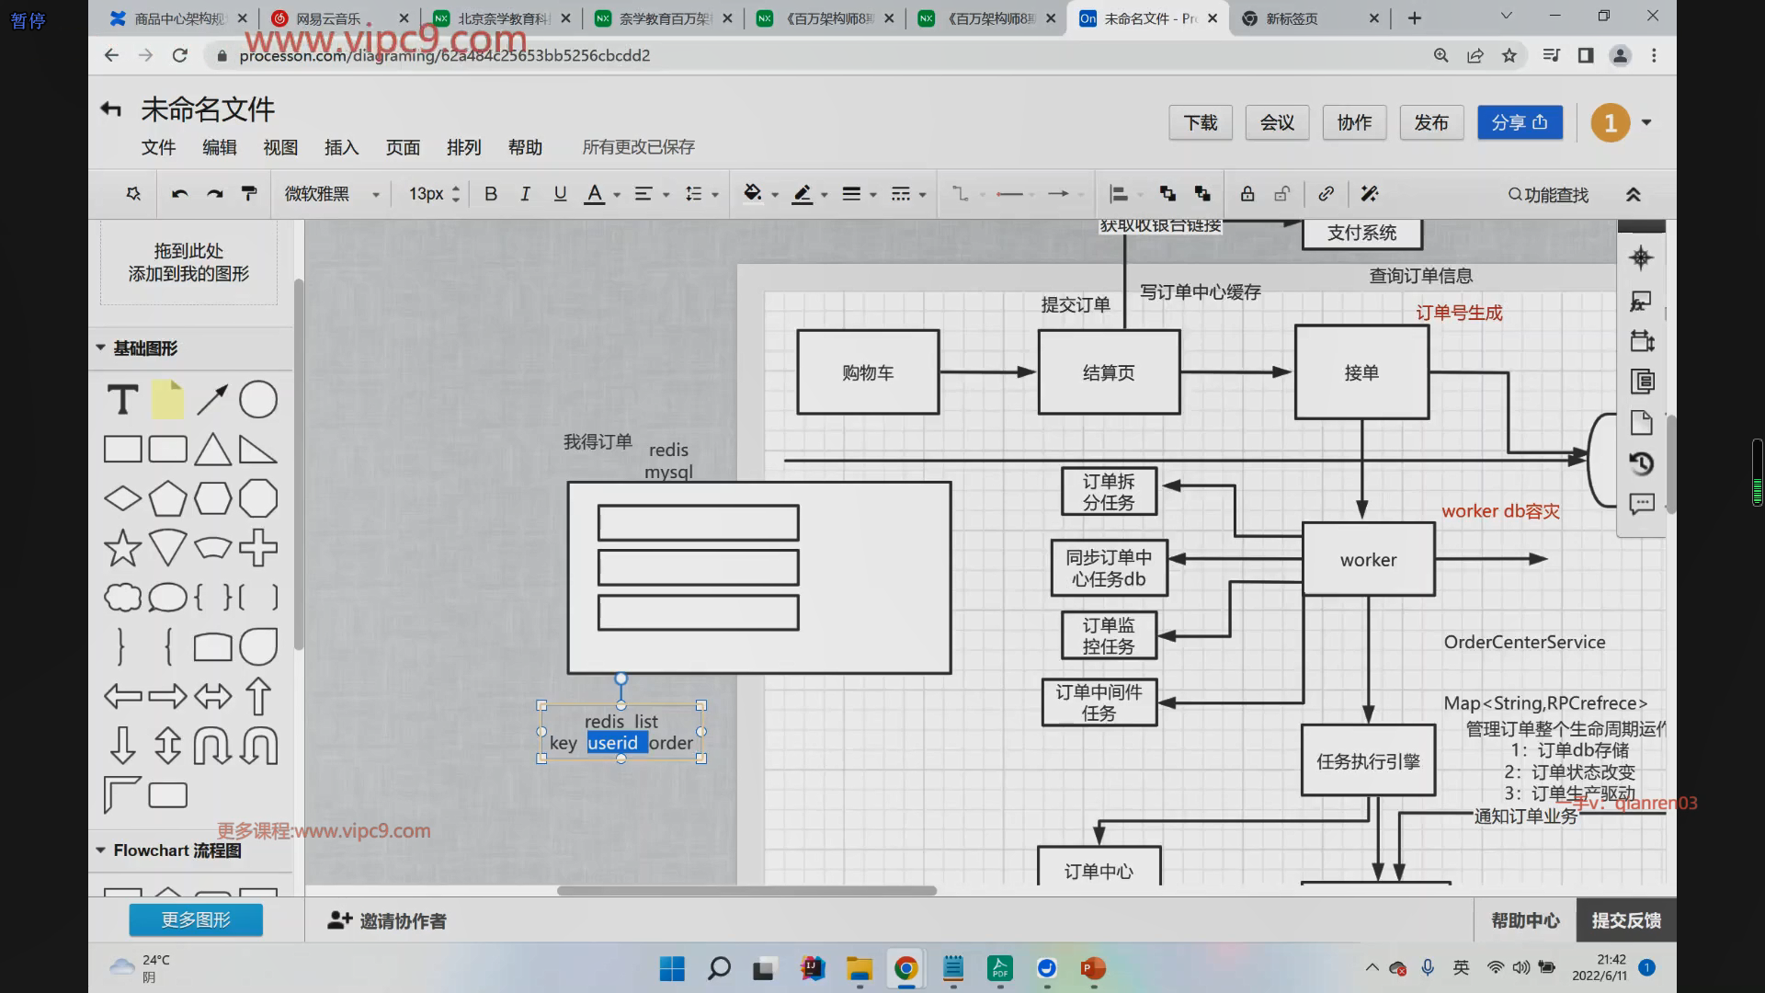Toggle italic formatting
This screenshot has width=1765, height=993.
(x=525, y=194)
